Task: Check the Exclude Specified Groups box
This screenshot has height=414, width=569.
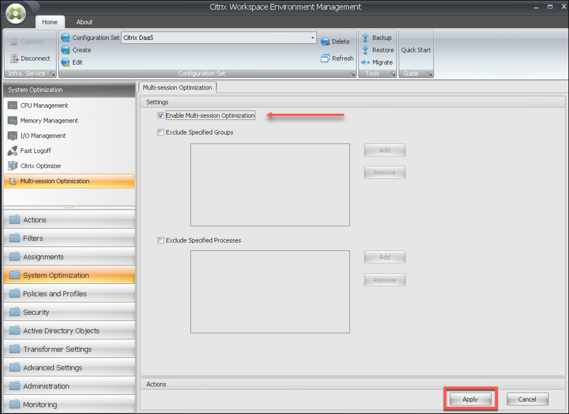Action: point(161,133)
